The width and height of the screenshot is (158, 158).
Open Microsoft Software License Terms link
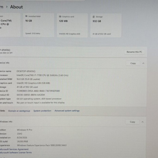pos(16,152)
